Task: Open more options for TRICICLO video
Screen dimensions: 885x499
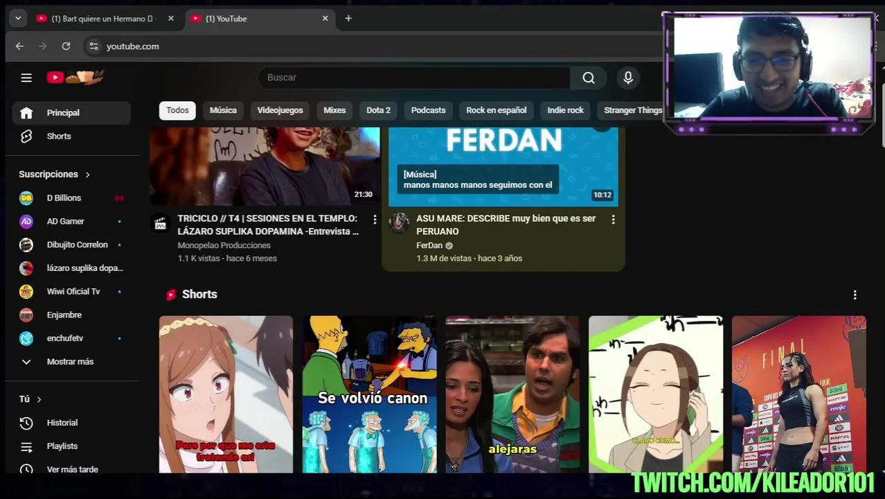Action: (x=375, y=220)
